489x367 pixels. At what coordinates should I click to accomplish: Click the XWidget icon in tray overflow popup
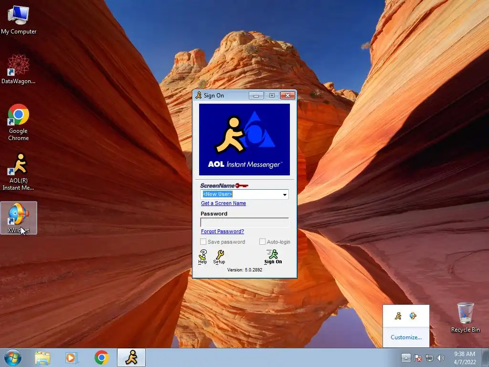pyautogui.click(x=413, y=316)
